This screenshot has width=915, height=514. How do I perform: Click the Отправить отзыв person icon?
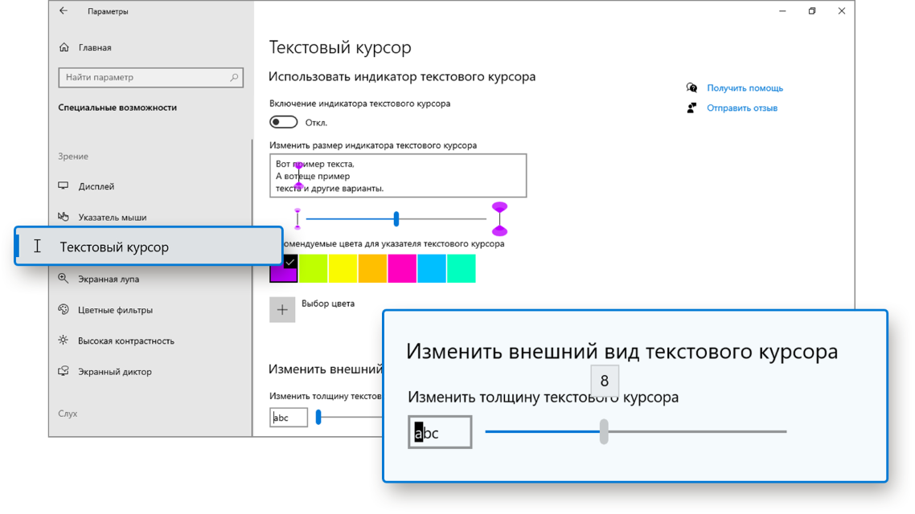coord(692,108)
